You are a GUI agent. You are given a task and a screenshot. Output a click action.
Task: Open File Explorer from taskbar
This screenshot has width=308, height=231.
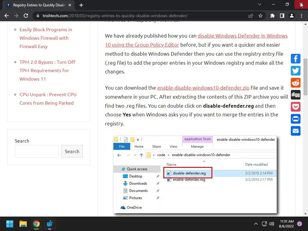pos(23,224)
